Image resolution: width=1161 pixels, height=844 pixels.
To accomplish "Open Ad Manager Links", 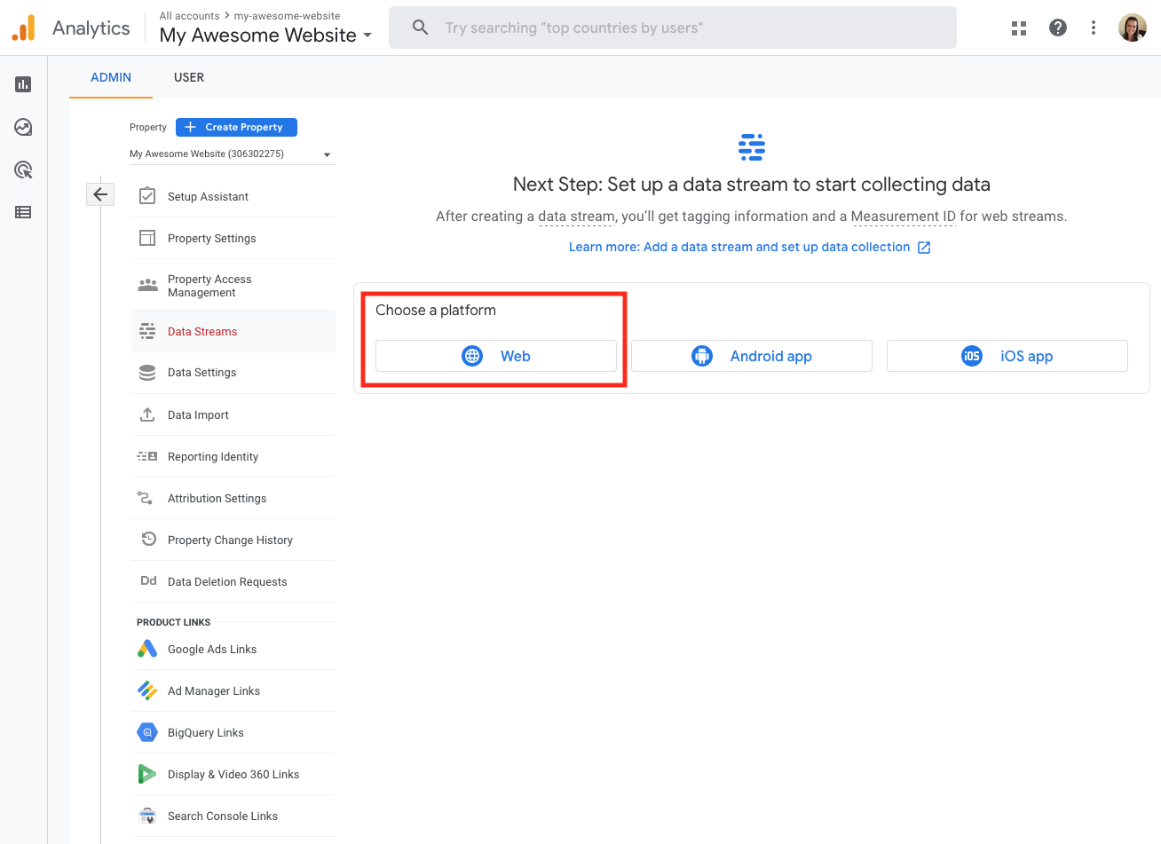I will pyautogui.click(x=233, y=690).
